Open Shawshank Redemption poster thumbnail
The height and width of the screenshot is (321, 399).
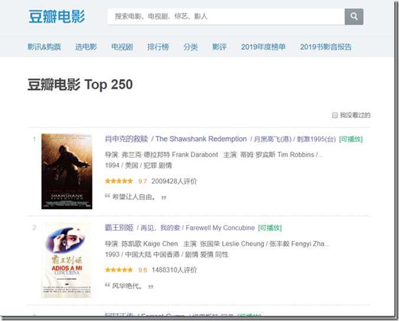(x=67, y=171)
